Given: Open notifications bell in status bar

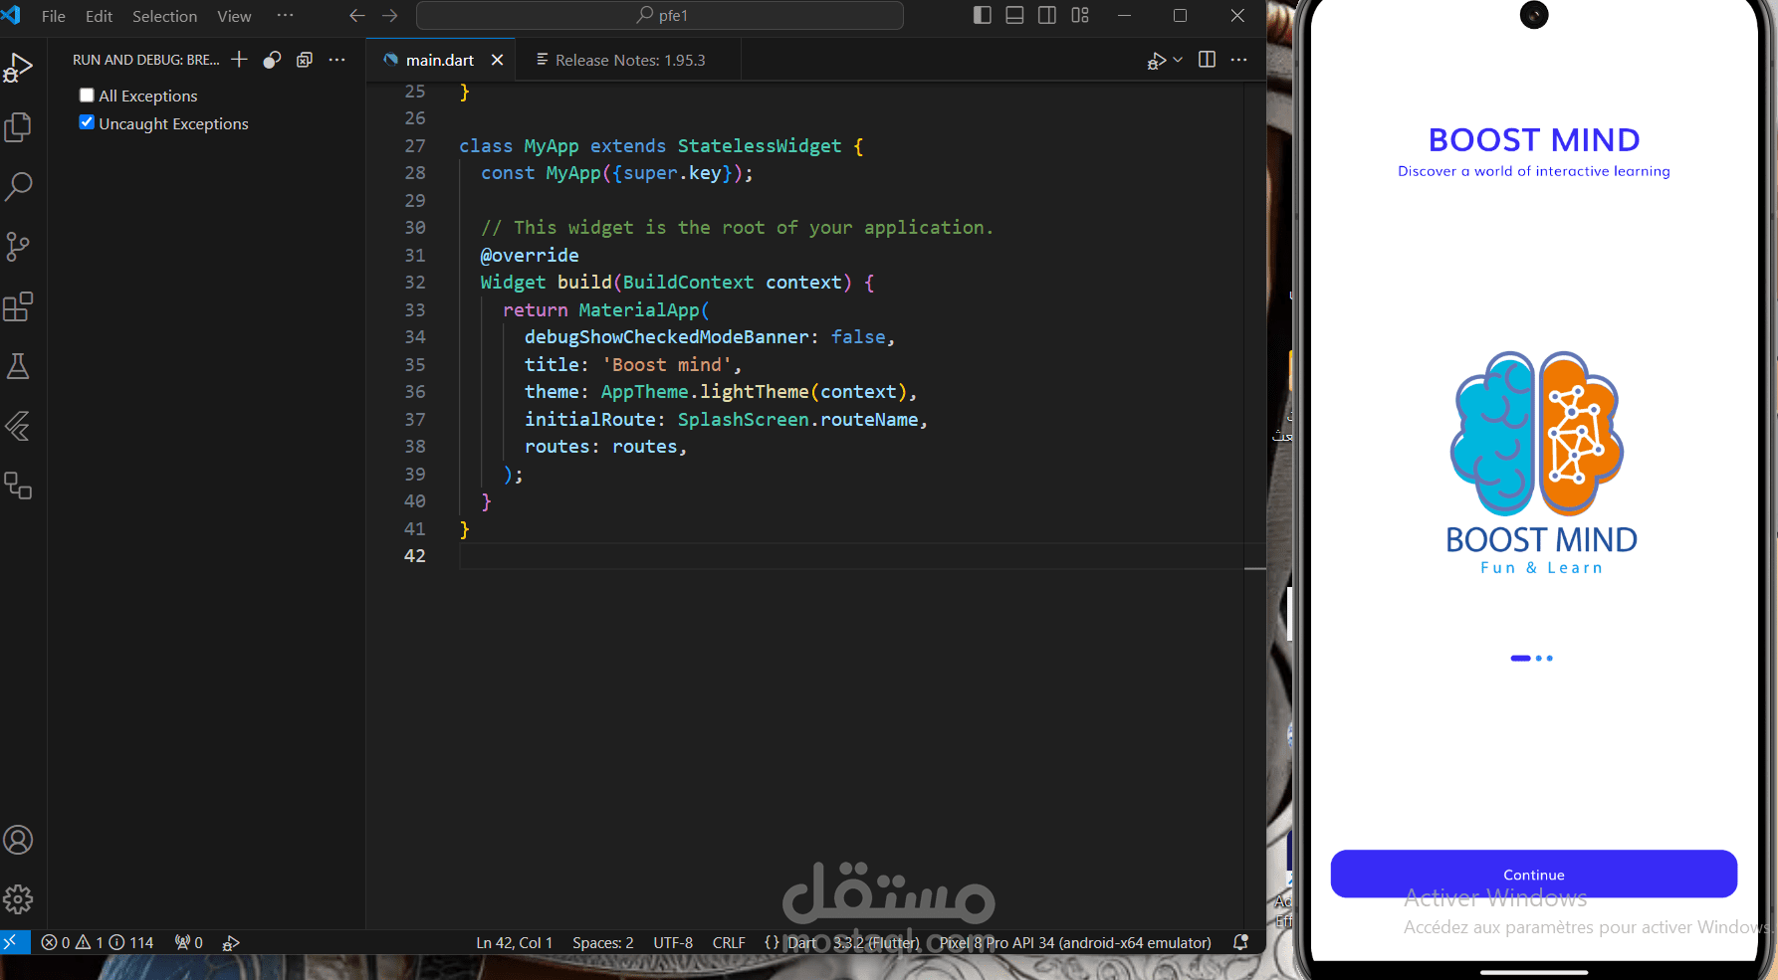Looking at the screenshot, I should [x=1240, y=942].
